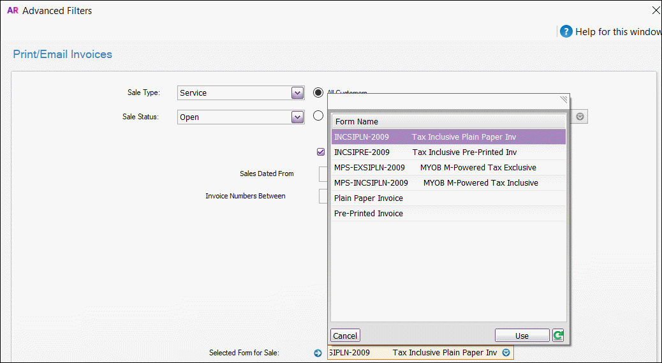The image size is (662, 363).
Task: Select the radio button below All Customers
Action: tap(318, 115)
